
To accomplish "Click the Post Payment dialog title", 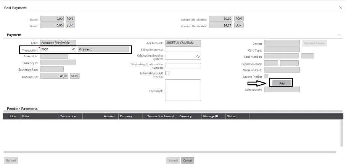I will point(15,8).
